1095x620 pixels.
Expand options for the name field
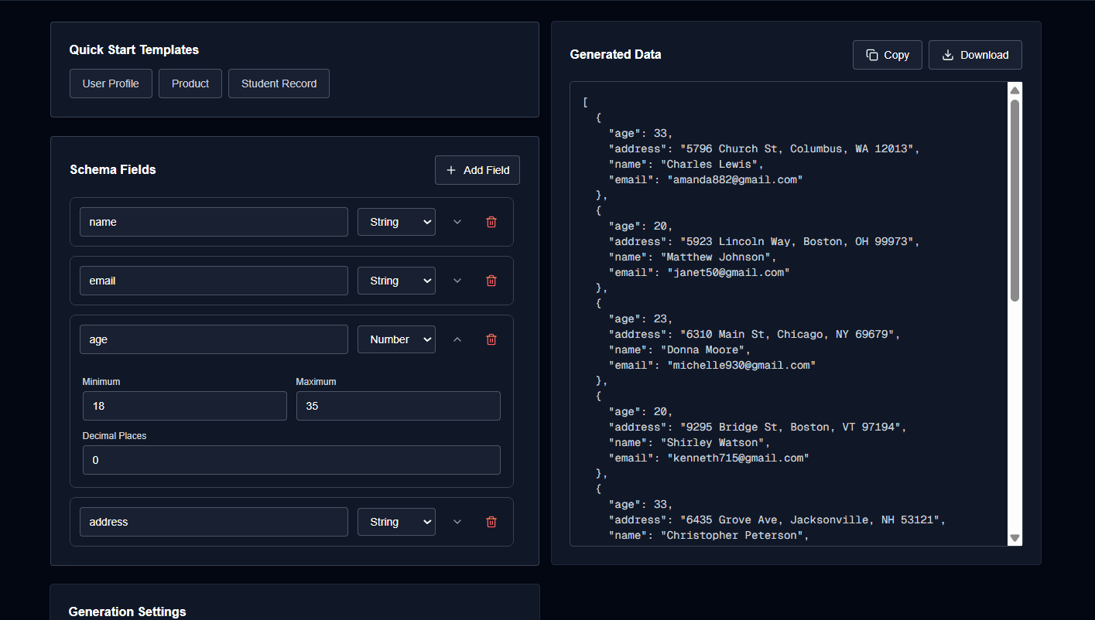pos(457,222)
